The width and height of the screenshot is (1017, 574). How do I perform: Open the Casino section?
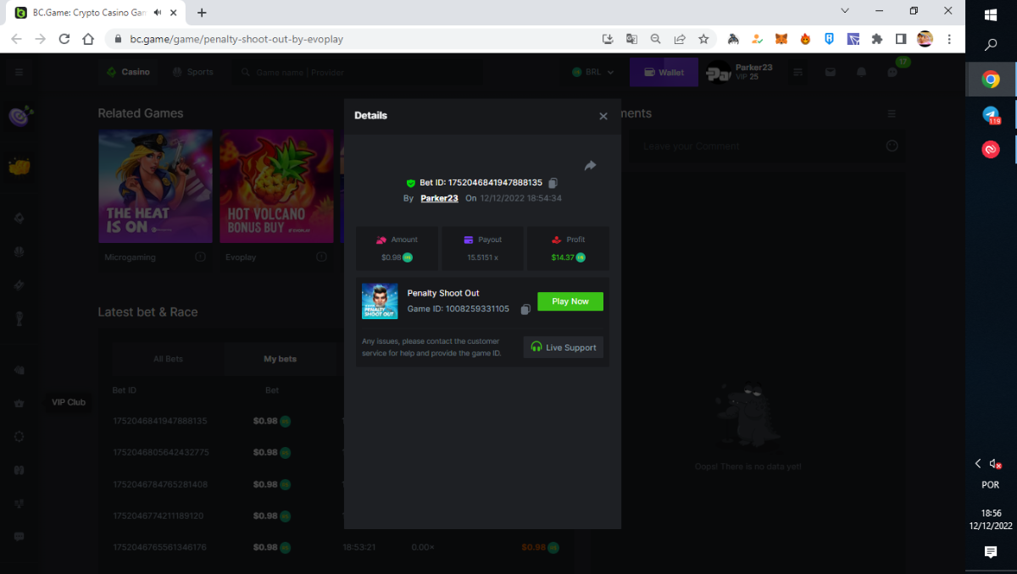(x=128, y=72)
